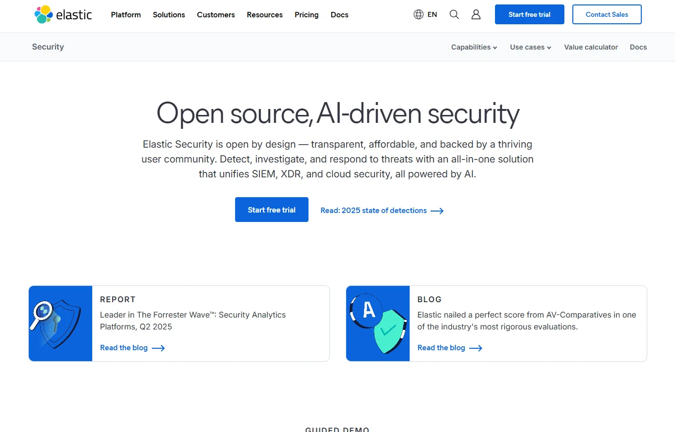The height and width of the screenshot is (432, 675).
Task: Expand the Capabilities dropdown
Action: coord(474,47)
